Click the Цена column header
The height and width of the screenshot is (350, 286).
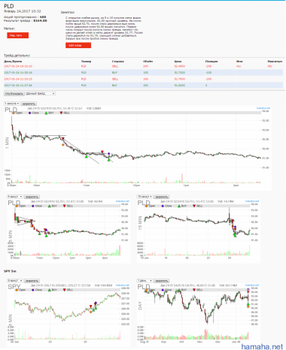178,62
